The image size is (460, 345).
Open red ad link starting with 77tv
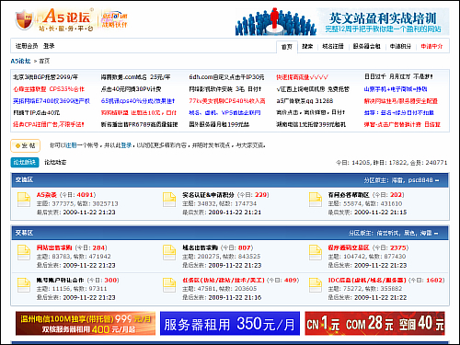227,101
